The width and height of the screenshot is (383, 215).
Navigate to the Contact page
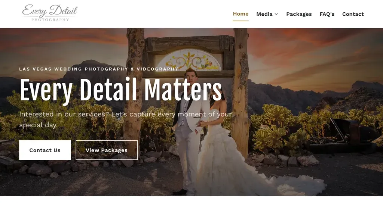(x=353, y=14)
